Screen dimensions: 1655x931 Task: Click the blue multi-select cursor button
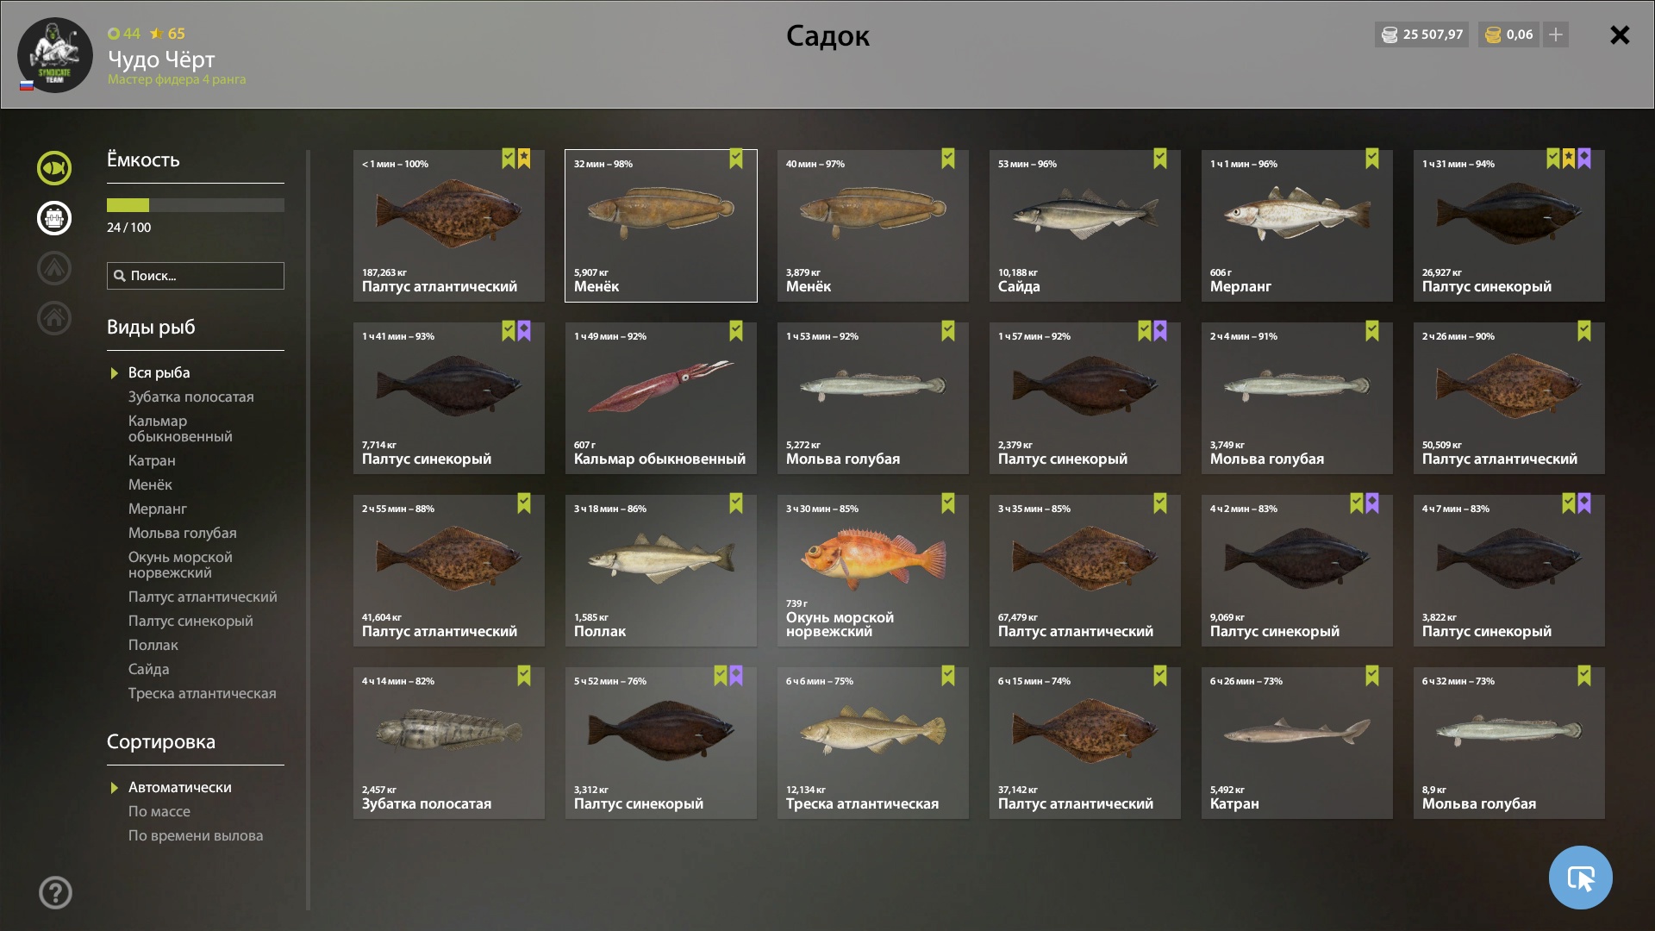pos(1580,878)
